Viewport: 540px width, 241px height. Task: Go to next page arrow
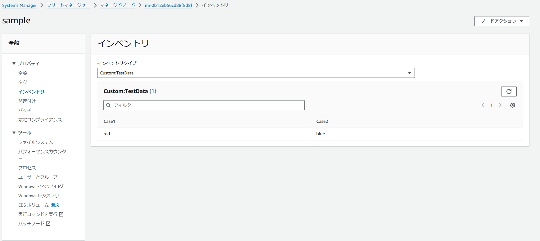500,105
